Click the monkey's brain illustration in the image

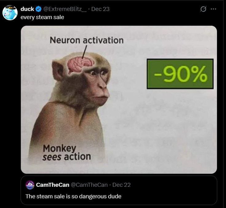coord(81,65)
